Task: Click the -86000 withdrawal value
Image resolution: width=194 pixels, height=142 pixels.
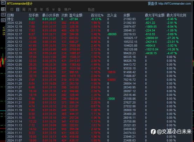Action: (x=112, y=34)
